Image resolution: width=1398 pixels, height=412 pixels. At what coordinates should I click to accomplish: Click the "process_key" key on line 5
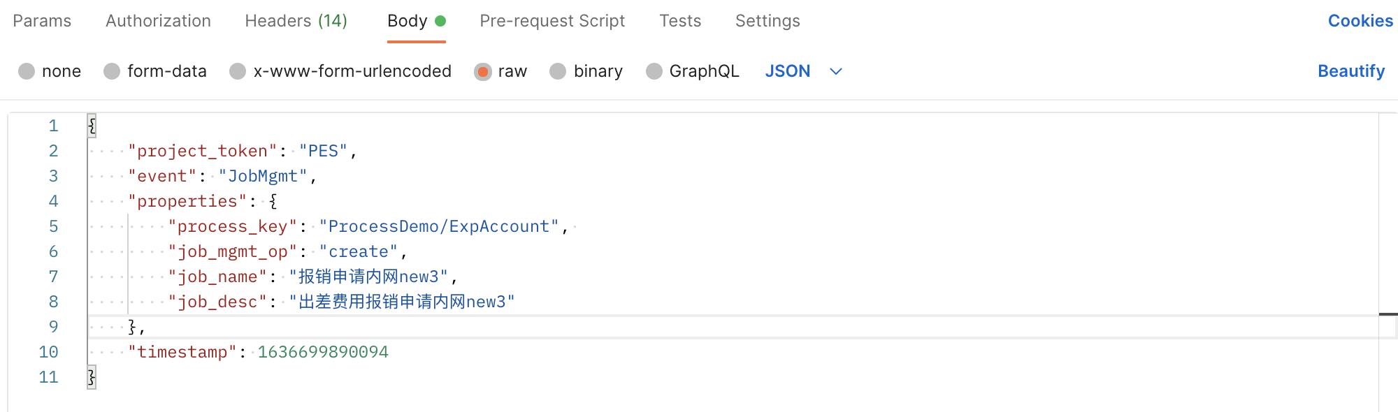pyautogui.click(x=233, y=226)
